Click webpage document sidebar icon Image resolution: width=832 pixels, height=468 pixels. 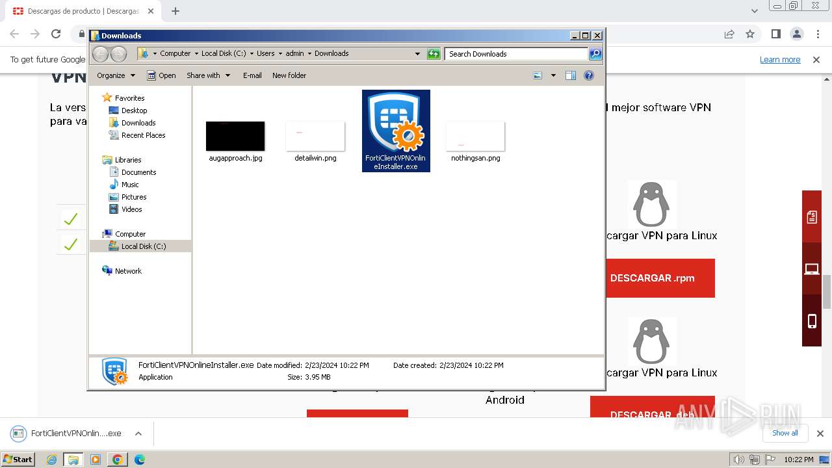[812, 217]
